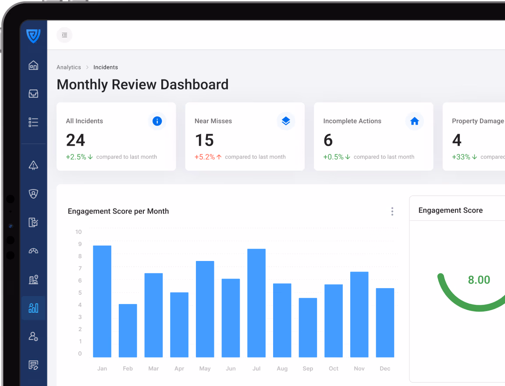Image resolution: width=505 pixels, height=386 pixels.
Task: Click the house icon on Incomplete Actions
Action: pyautogui.click(x=415, y=121)
